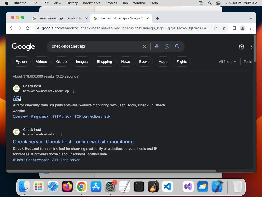Open Google apps dots at right

252,47
